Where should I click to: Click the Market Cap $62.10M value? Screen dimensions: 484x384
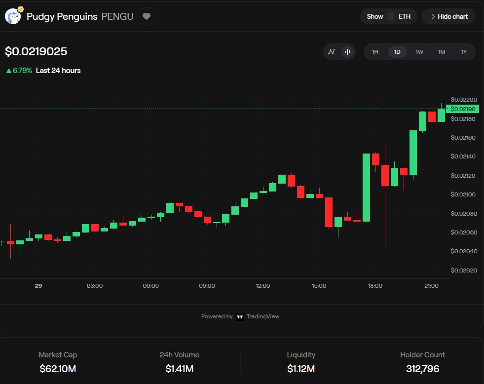[x=58, y=369]
